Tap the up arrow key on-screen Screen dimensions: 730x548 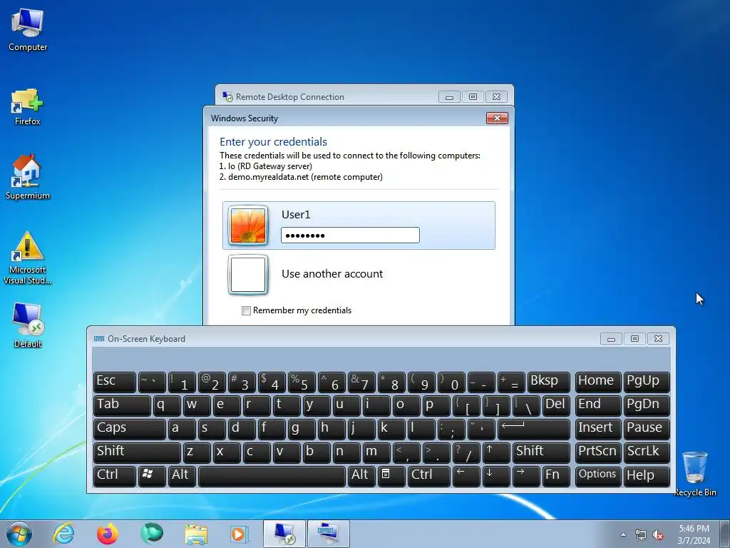coord(496,452)
